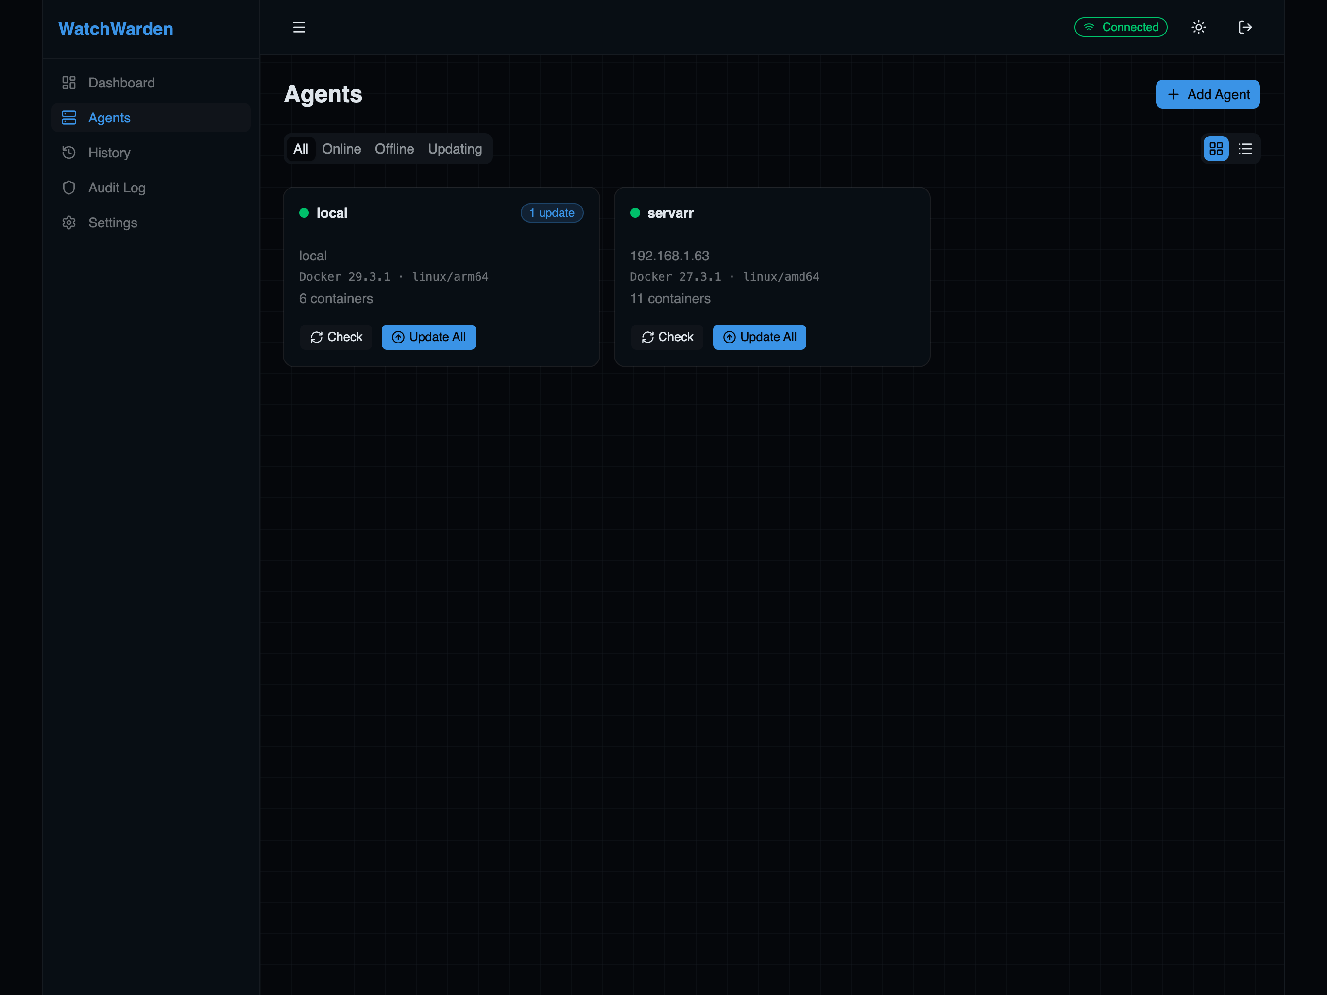Switch to list view layout

[x=1245, y=149]
